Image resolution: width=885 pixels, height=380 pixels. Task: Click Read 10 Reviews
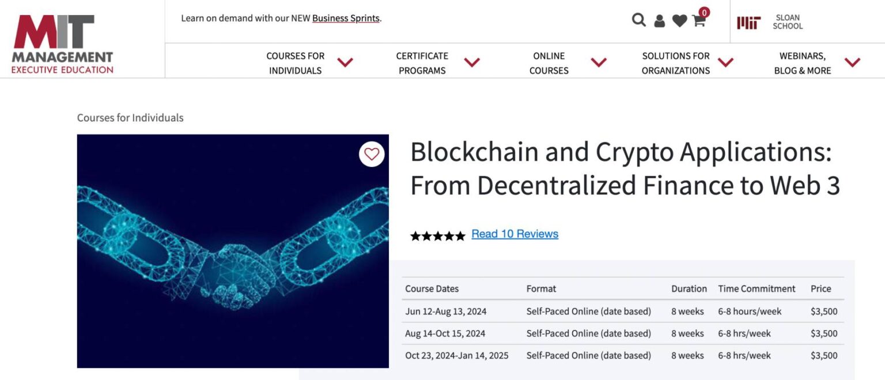[x=515, y=234]
